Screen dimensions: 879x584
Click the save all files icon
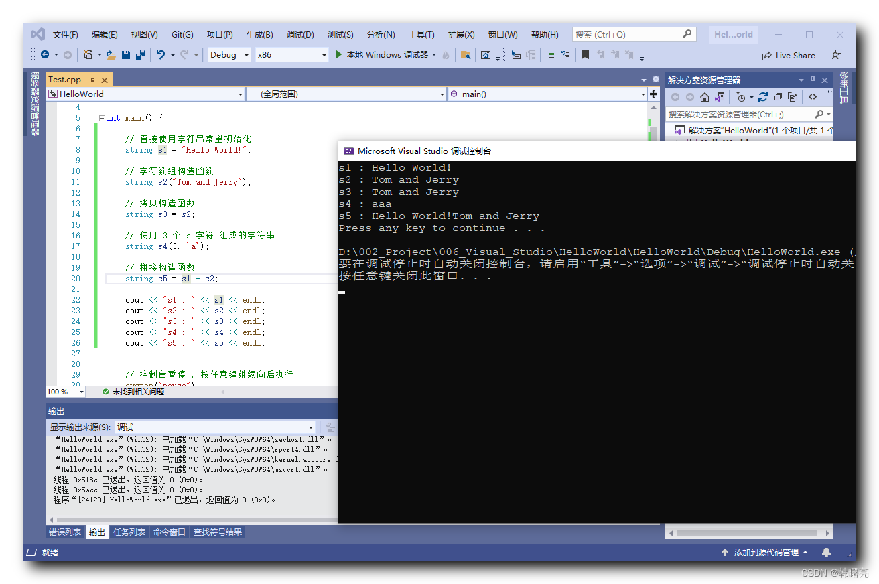click(x=141, y=55)
